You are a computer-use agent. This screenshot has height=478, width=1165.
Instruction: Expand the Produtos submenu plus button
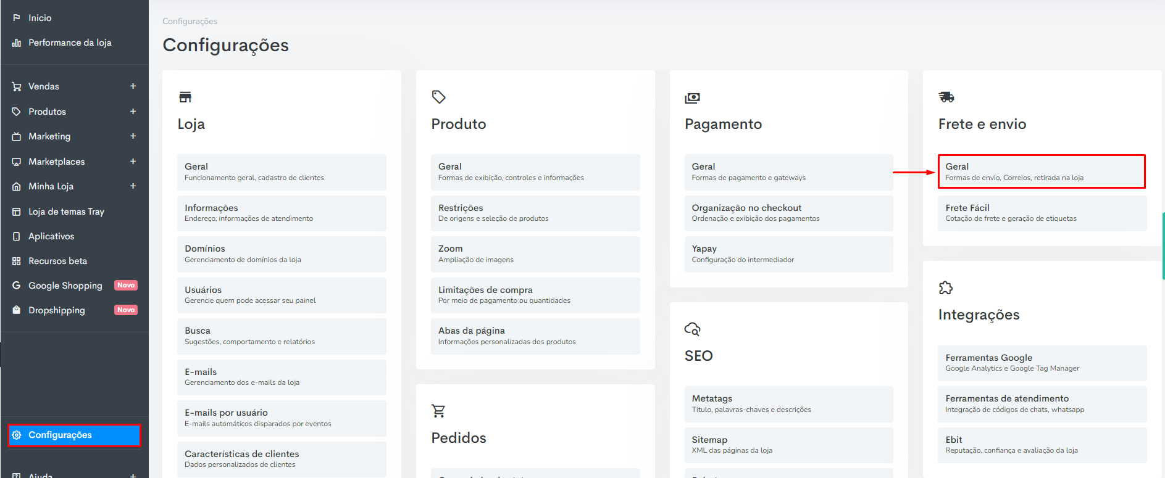133,112
